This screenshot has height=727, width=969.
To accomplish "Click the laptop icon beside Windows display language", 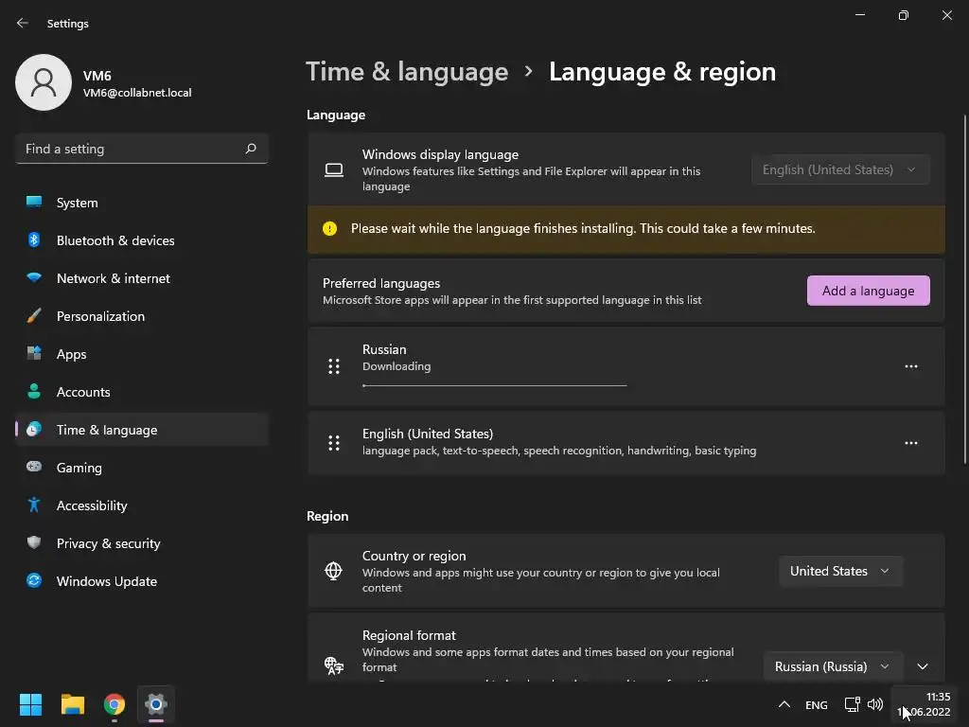I will [x=334, y=170].
